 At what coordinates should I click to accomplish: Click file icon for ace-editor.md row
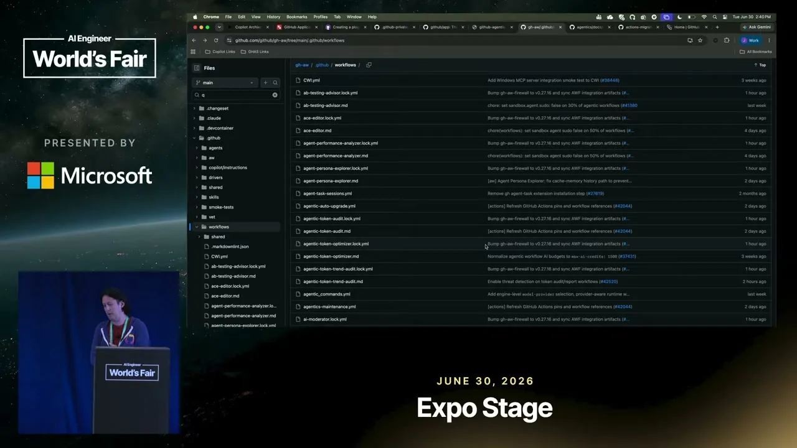click(298, 131)
